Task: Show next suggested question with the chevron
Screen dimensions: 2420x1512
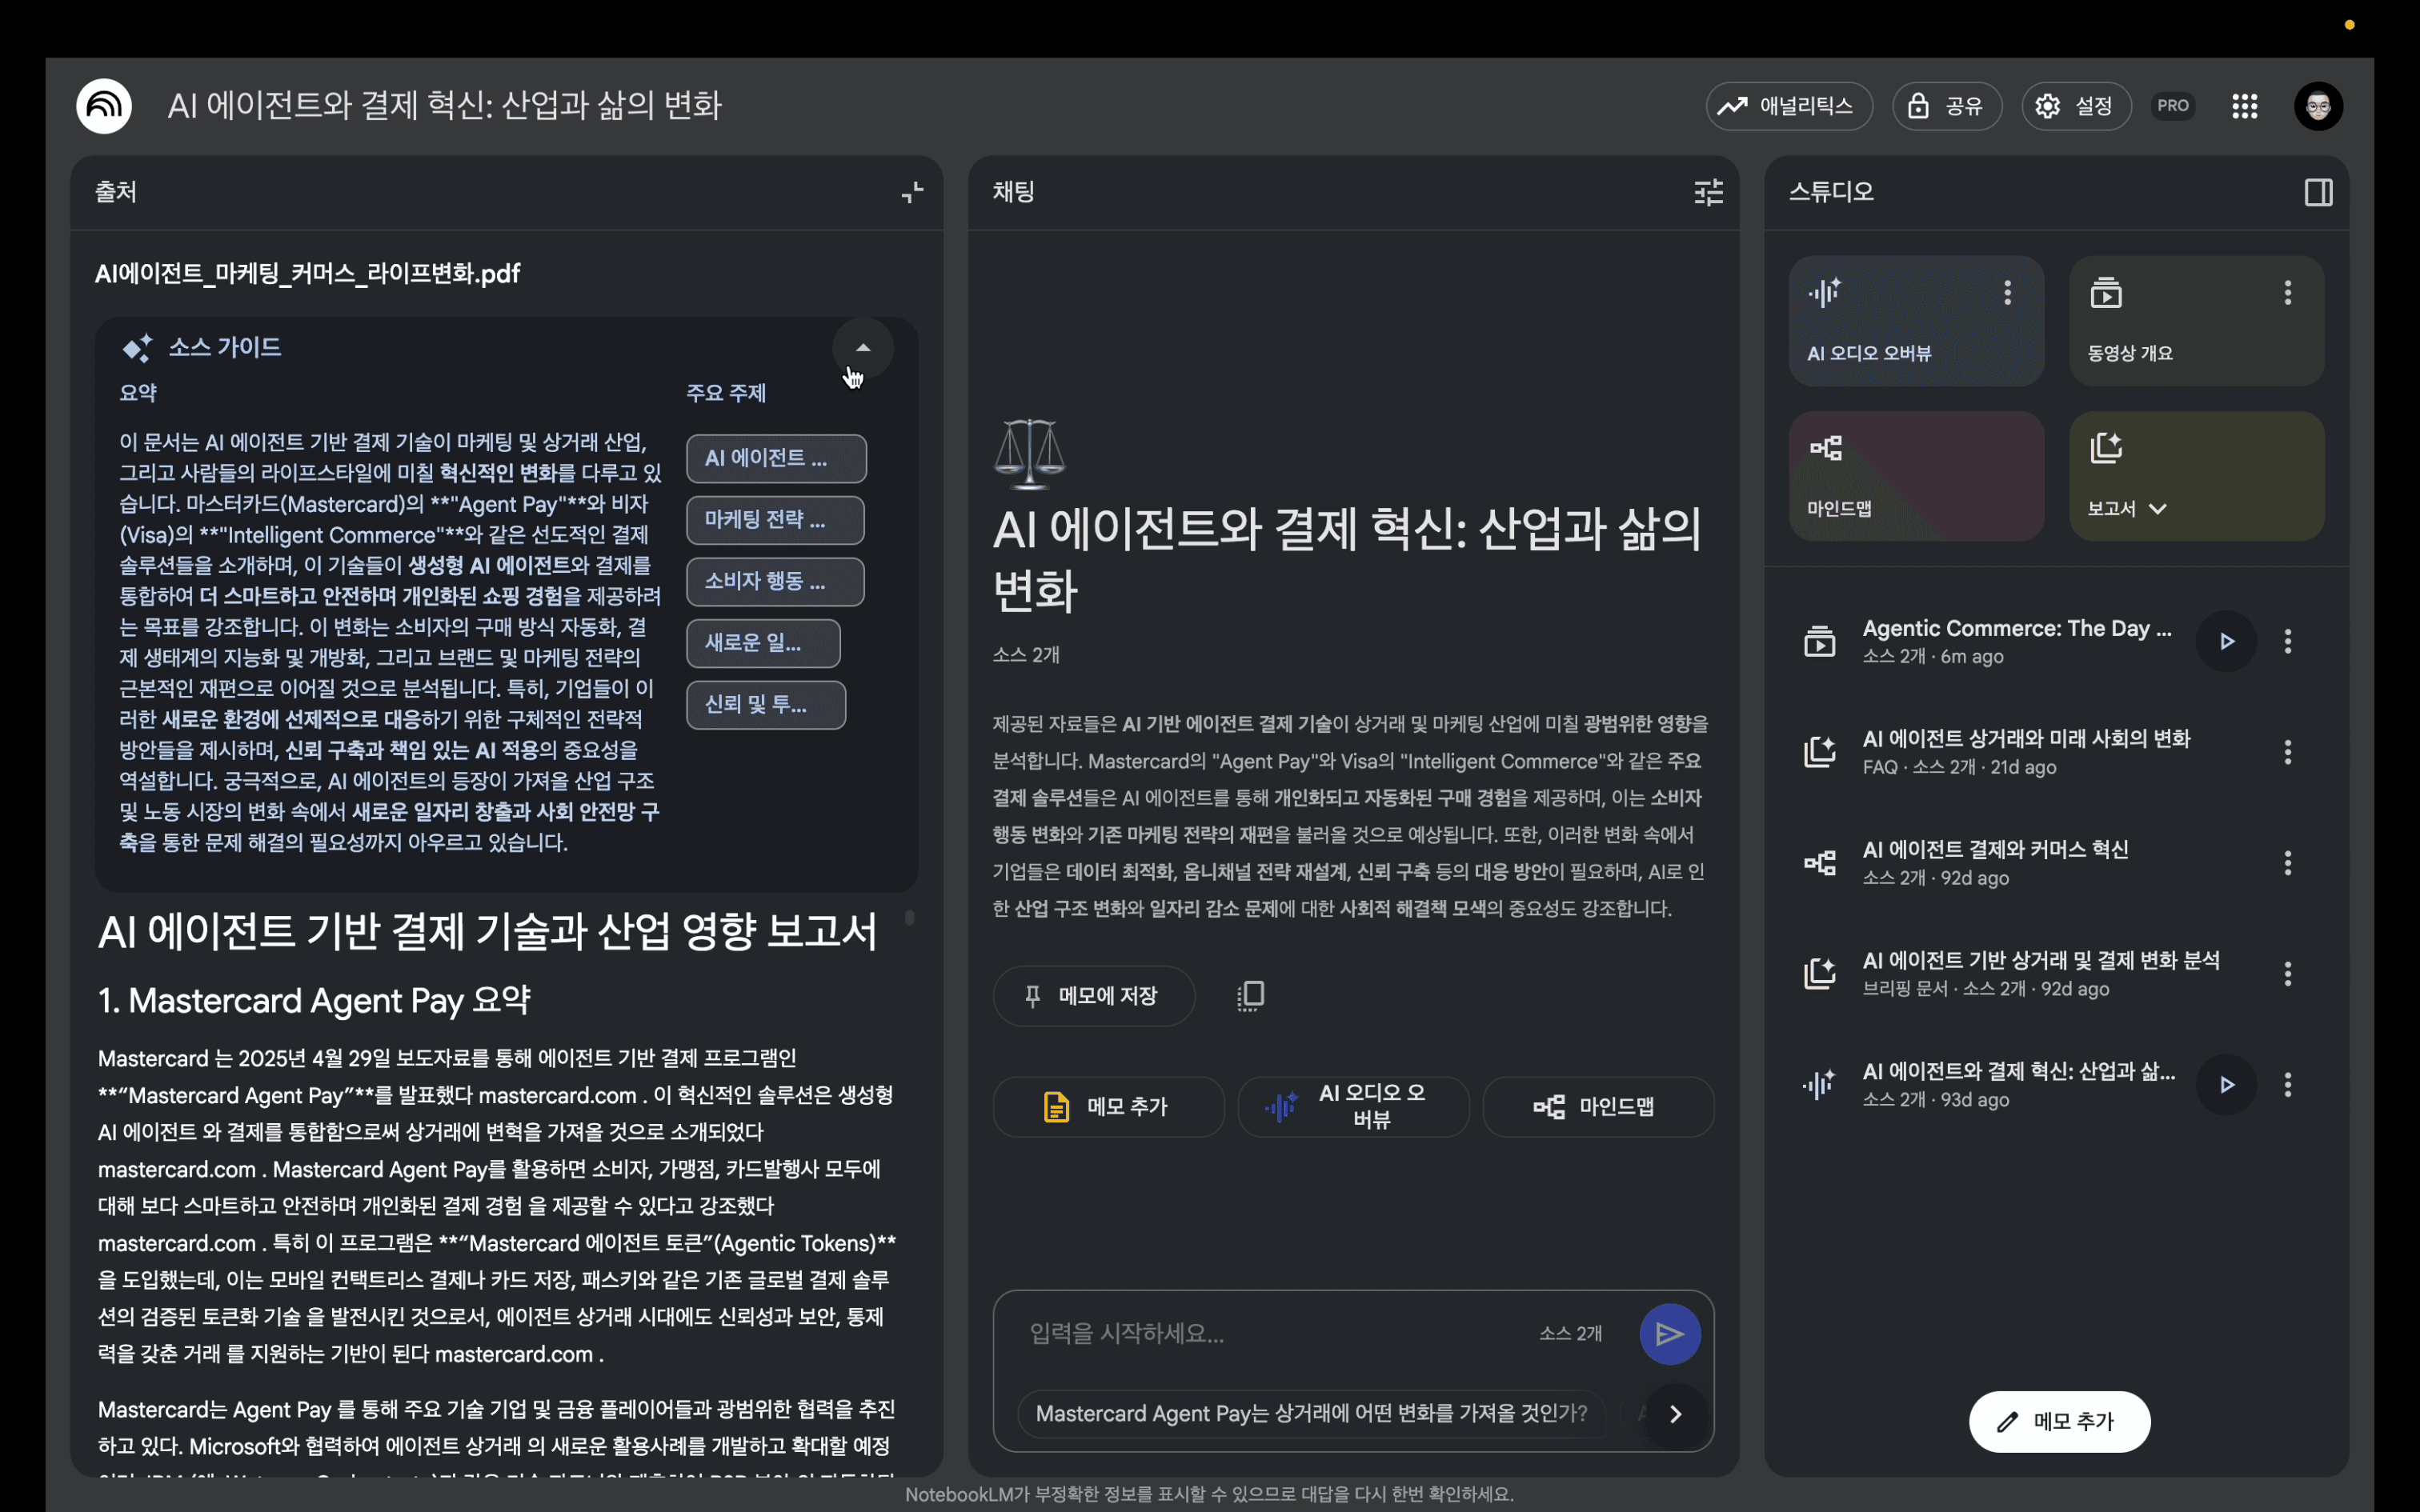Action: 1675,1414
